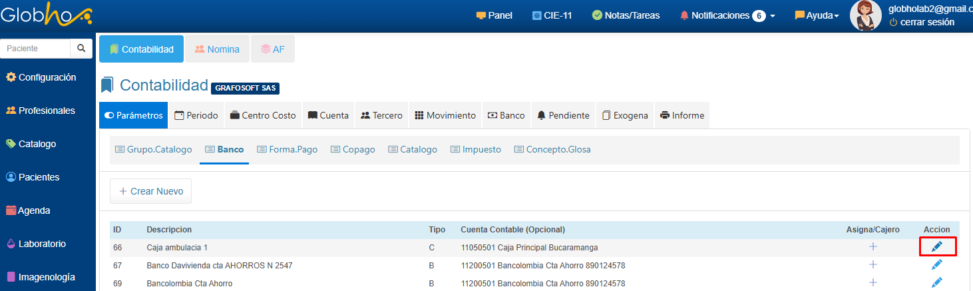Edit the Bancolombia Cta Ahorro row with pencil icon

click(937, 283)
